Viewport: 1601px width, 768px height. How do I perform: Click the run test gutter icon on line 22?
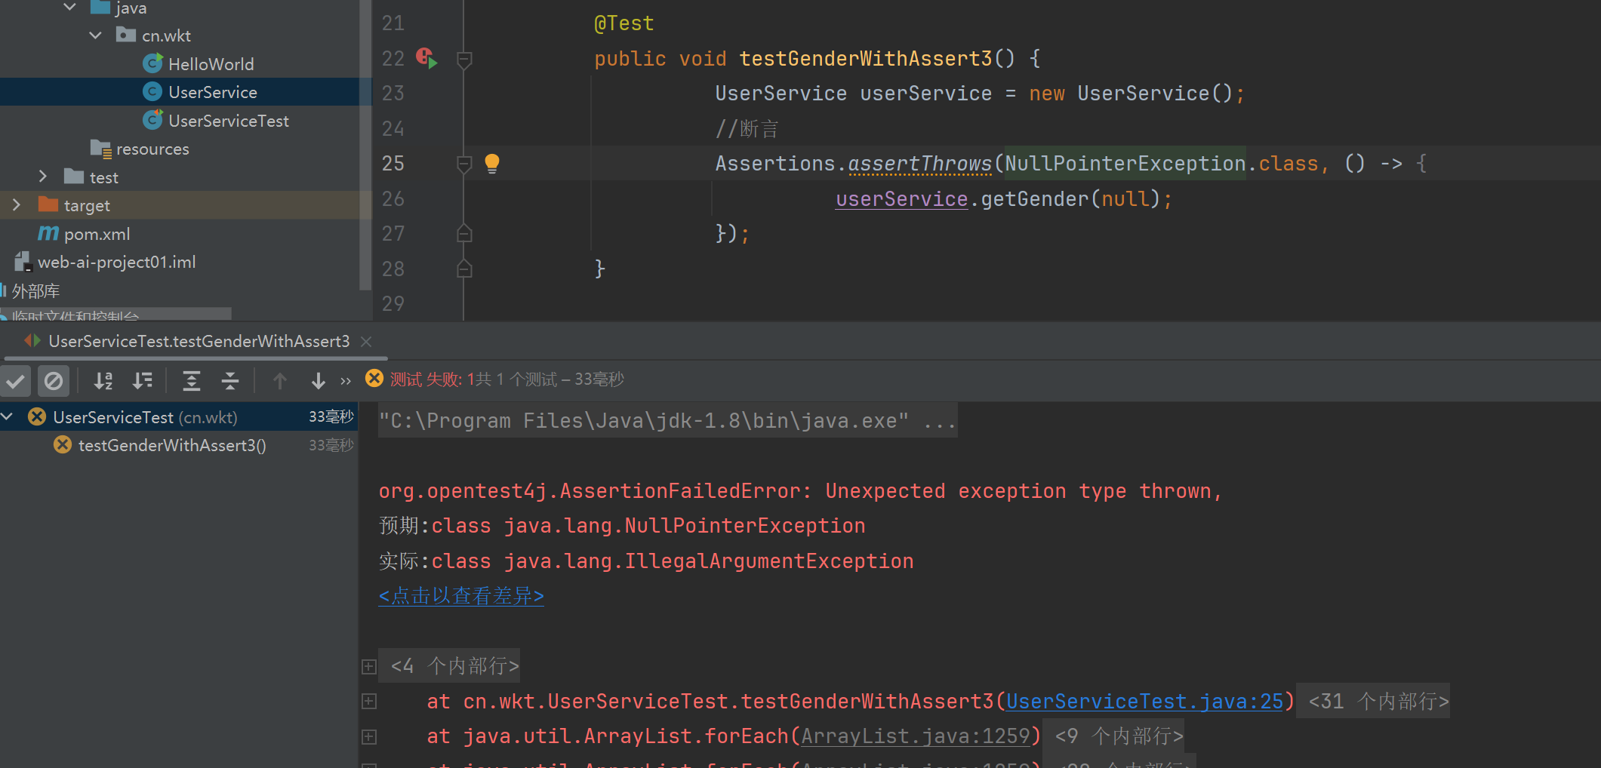427,59
